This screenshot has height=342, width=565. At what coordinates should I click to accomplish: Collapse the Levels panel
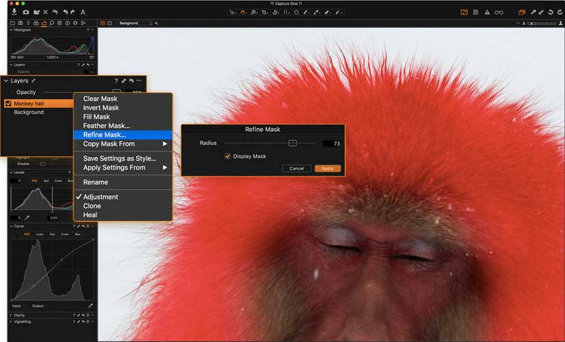pyautogui.click(x=11, y=173)
